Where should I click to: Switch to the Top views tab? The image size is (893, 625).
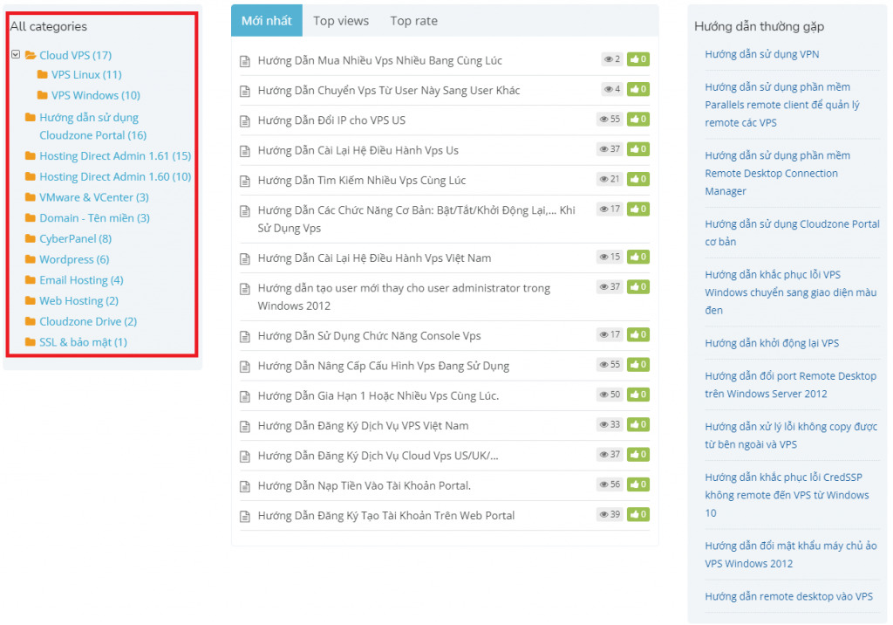[341, 21]
